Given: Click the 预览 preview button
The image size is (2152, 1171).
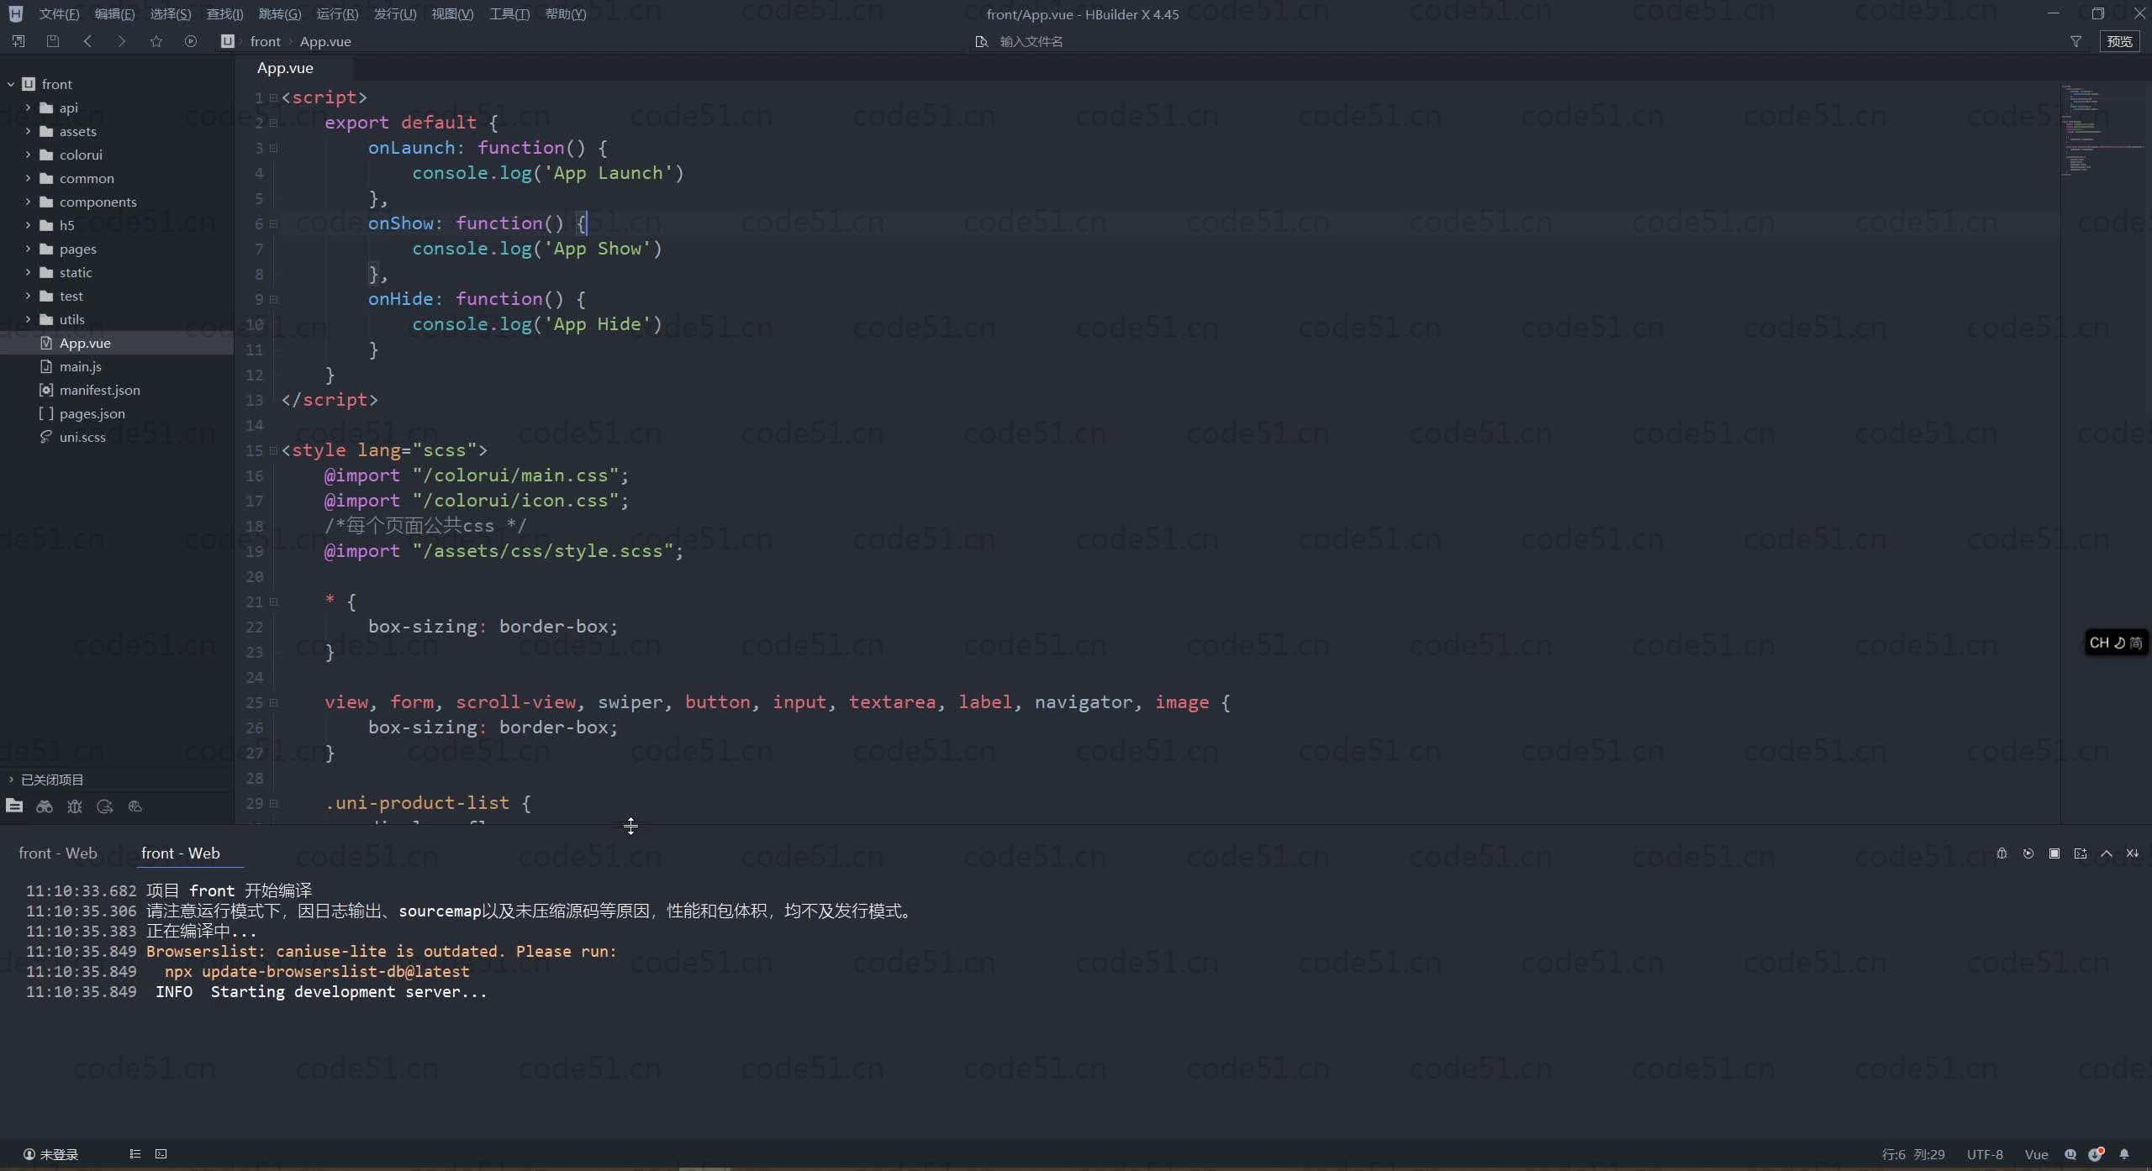Looking at the screenshot, I should pos(2119,41).
